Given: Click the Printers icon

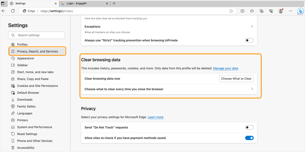Looking at the screenshot, I should pos(13,120).
